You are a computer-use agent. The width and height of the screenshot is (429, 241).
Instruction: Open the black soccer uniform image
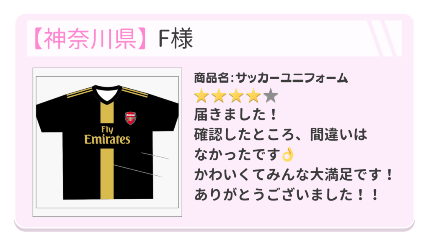pos(107,142)
